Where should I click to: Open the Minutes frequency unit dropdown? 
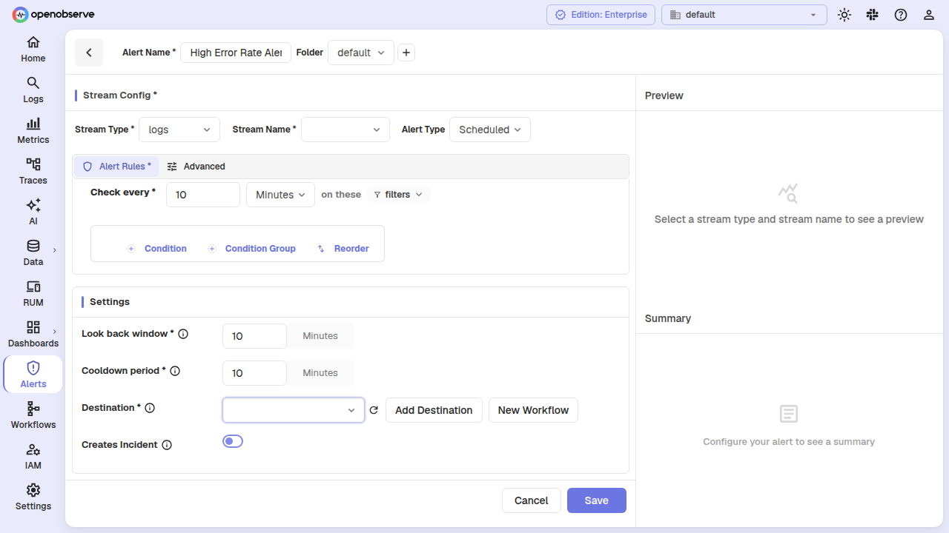coord(280,195)
